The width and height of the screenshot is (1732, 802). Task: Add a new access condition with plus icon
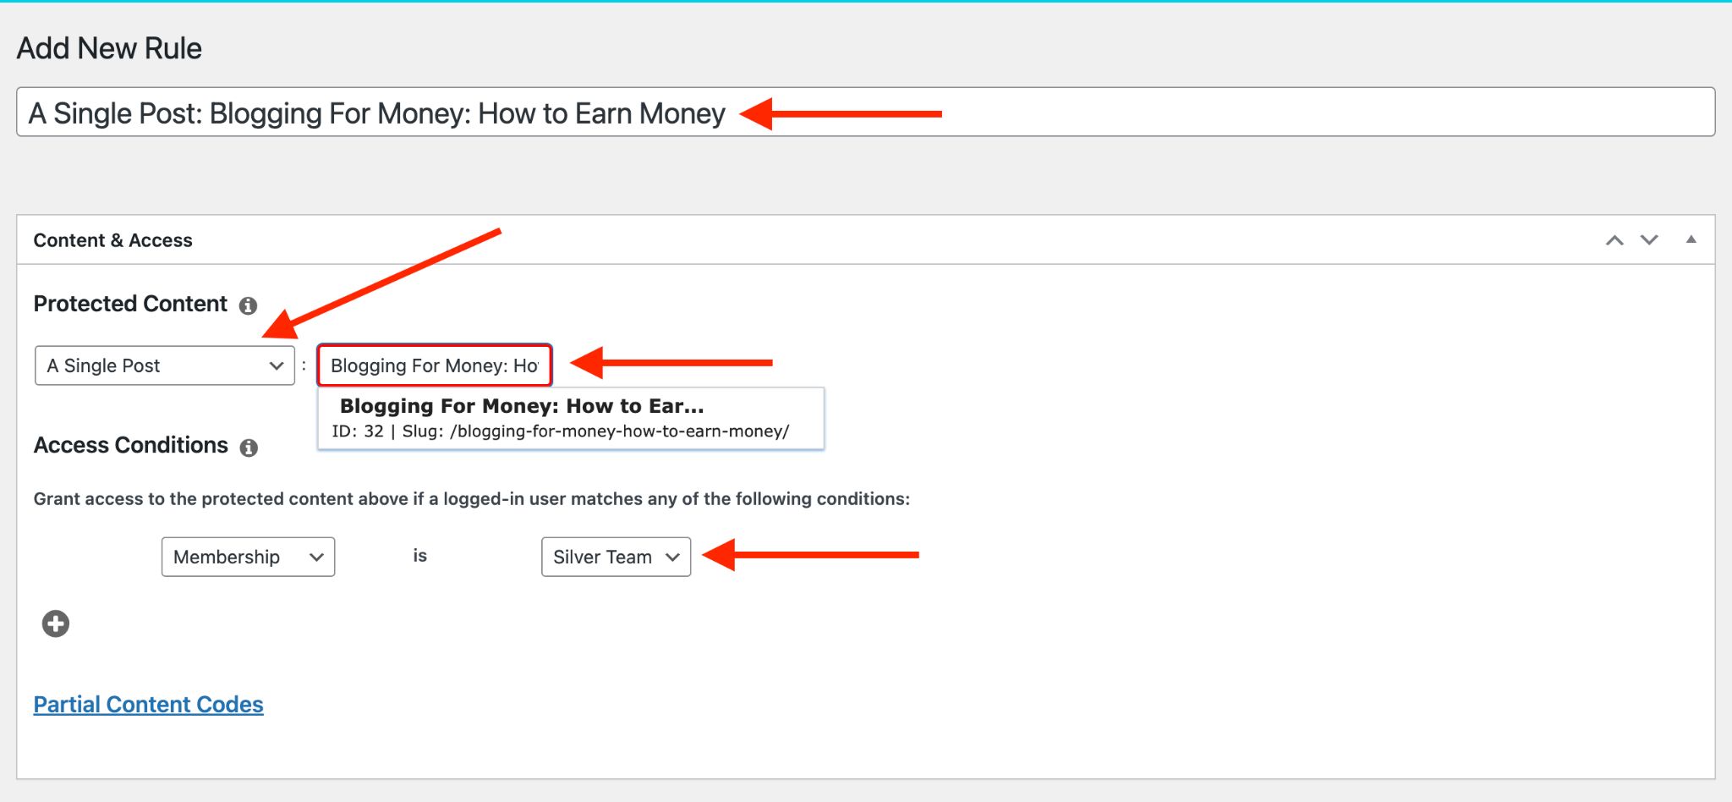click(x=56, y=624)
